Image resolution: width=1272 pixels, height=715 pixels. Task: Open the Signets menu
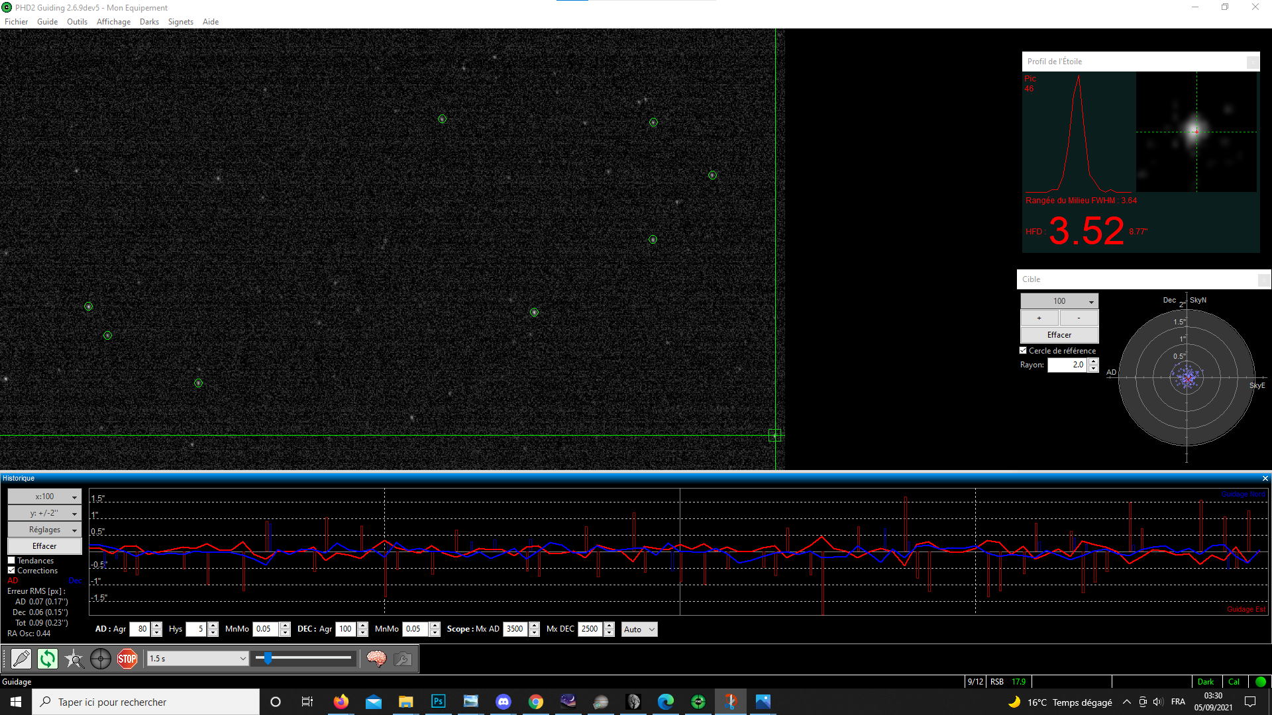[x=180, y=22]
